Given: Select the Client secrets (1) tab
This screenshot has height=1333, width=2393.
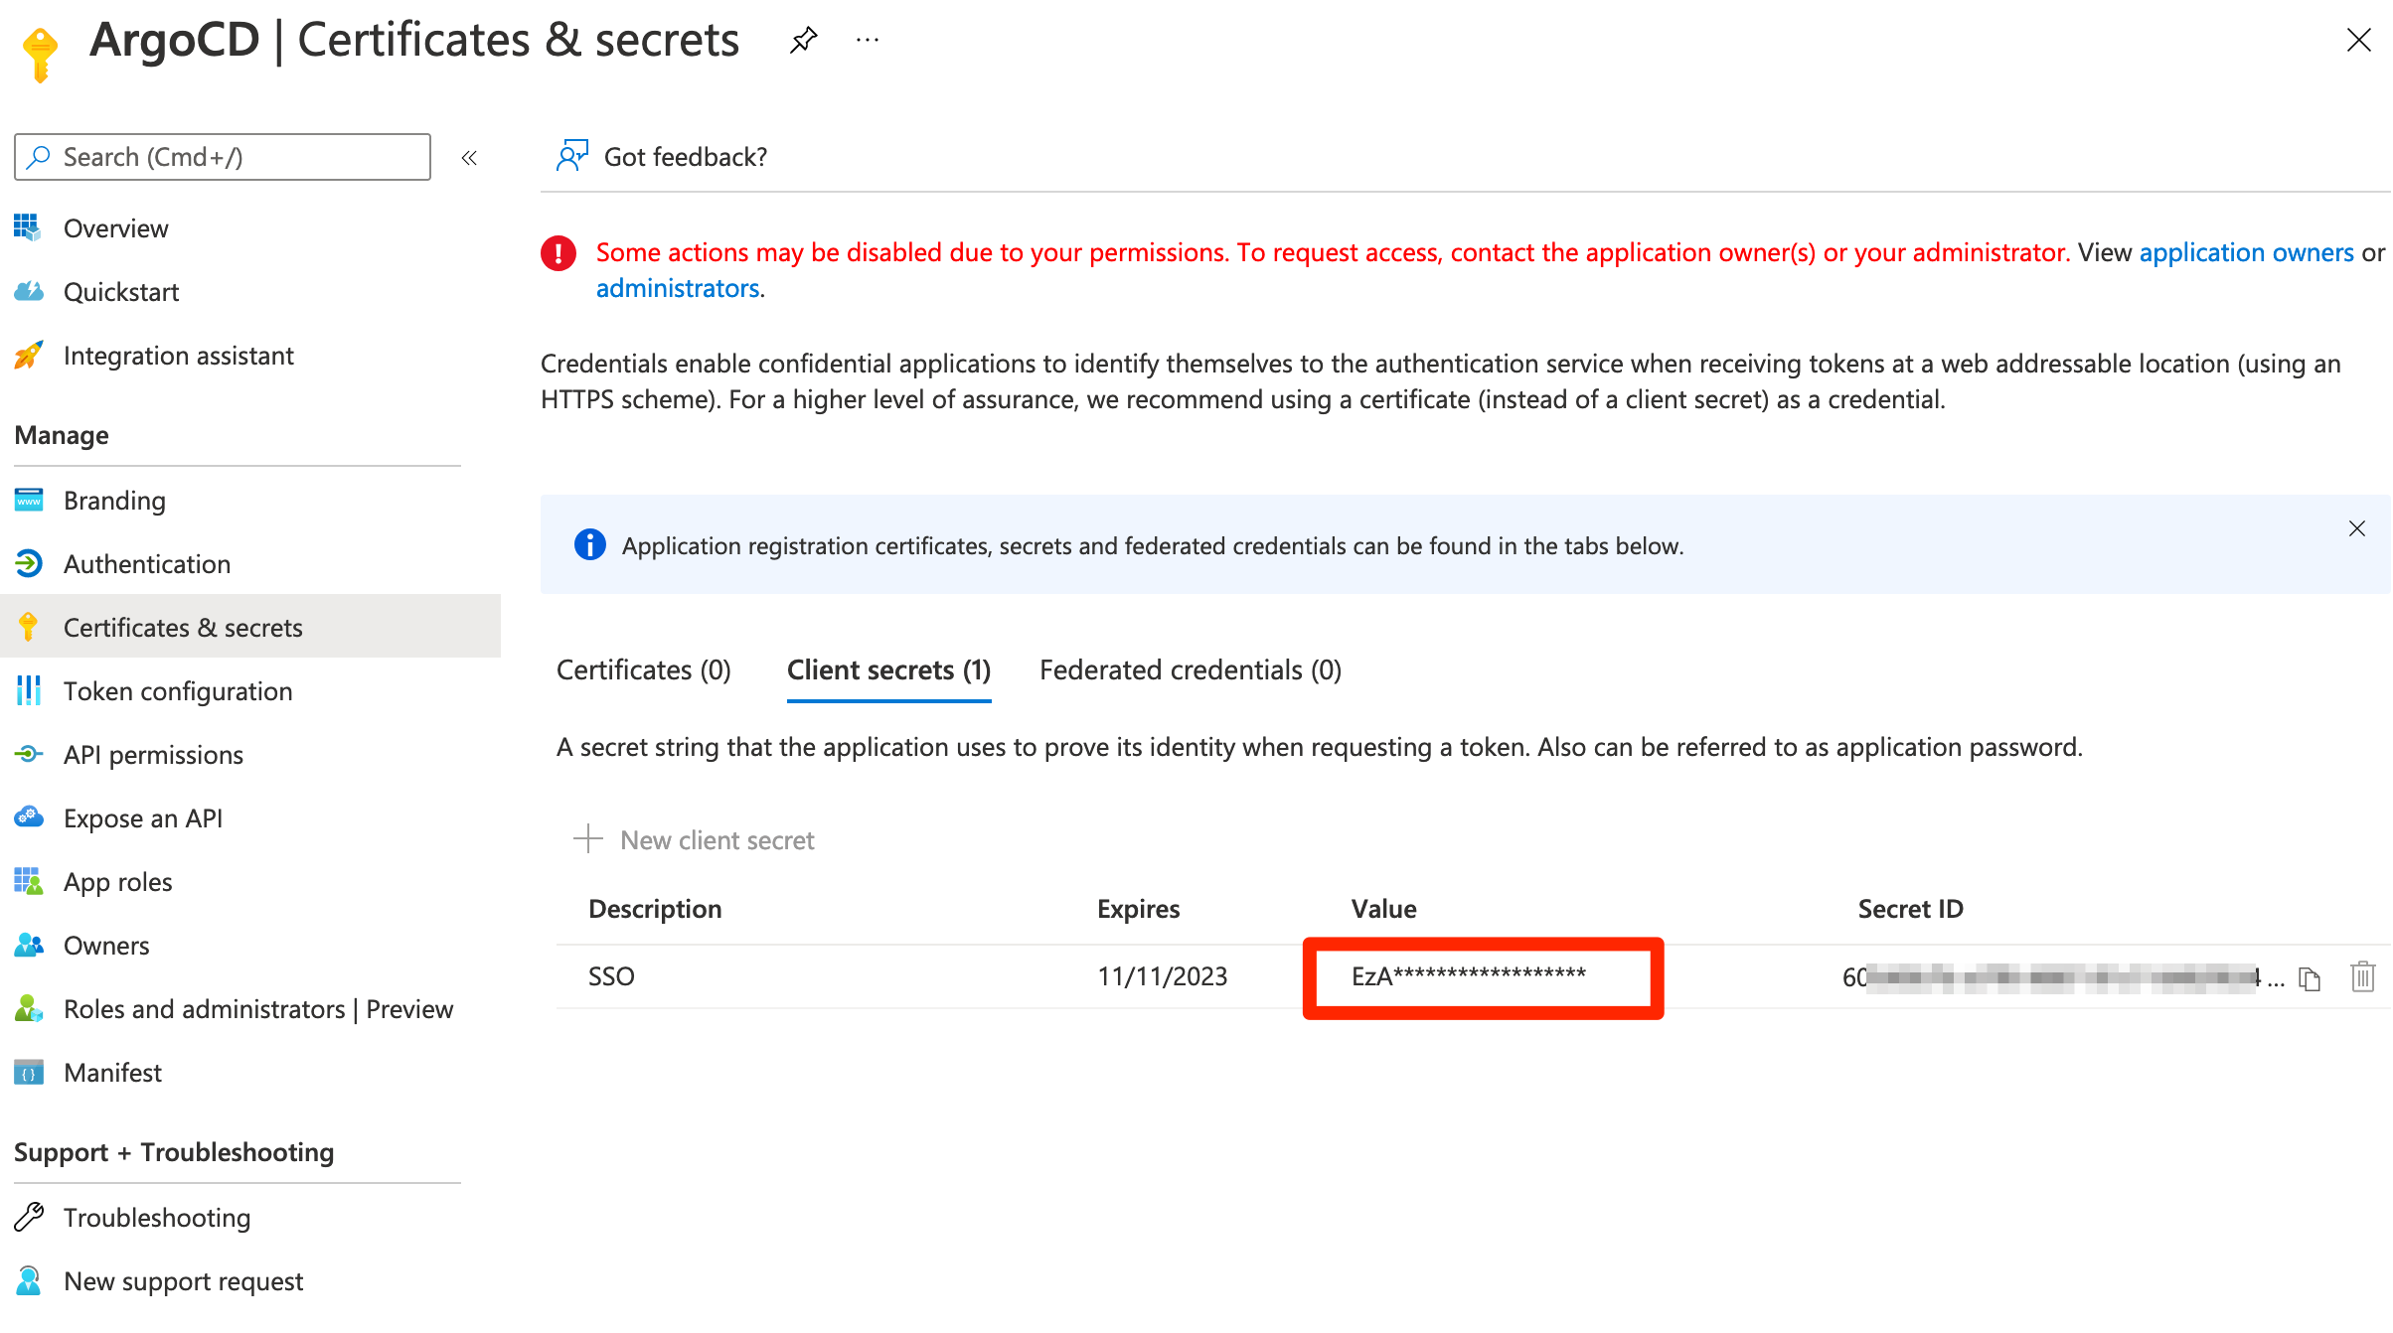Looking at the screenshot, I should [888, 670].
